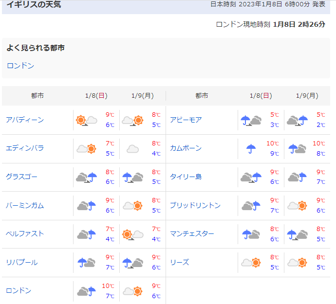Click ロンドン 1/9 cloudy-sun icon in table
This screenshot has height=304, width=336.
pos(132,291)
